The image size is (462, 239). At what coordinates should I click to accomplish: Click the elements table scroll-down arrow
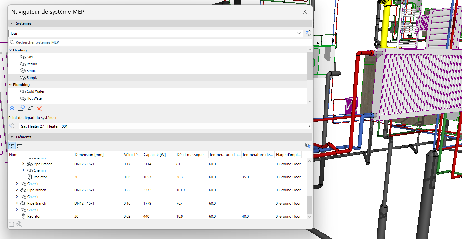coord(309,217)
